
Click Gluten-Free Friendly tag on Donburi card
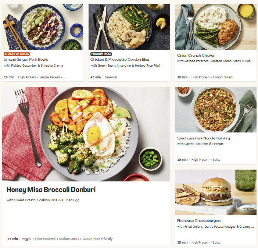(x=97, y=239)
